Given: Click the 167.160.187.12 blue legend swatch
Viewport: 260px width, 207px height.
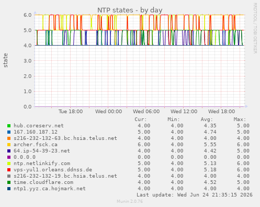Looking at the screenshot, I should (9, 132).
